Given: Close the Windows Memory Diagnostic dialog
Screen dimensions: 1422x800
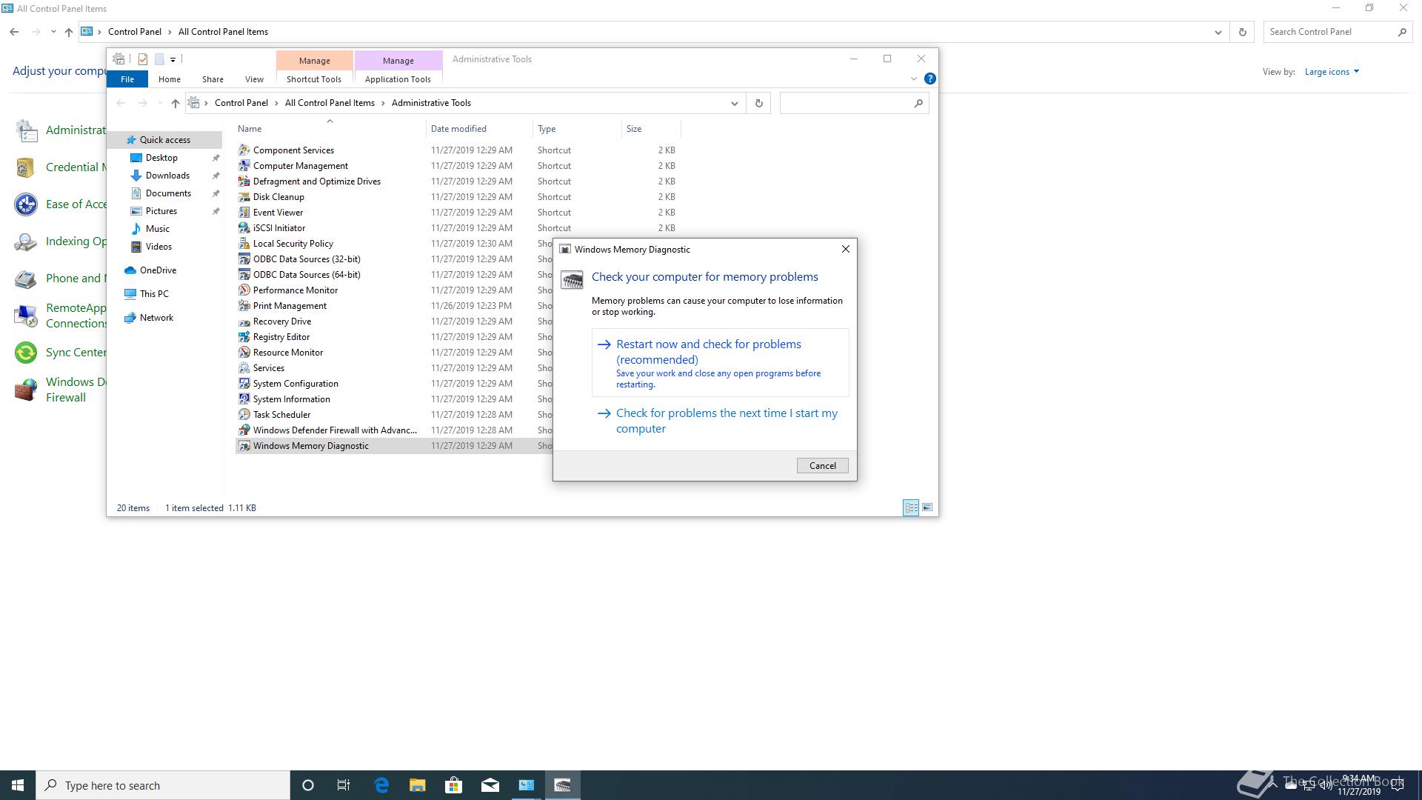Looking at the screenshot, I should tap(845, 249).
